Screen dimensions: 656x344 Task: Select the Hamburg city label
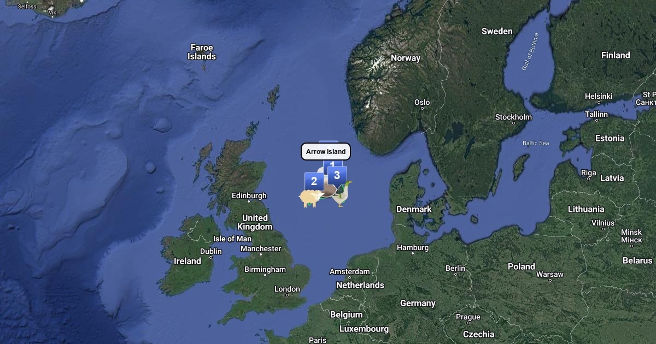413,247
